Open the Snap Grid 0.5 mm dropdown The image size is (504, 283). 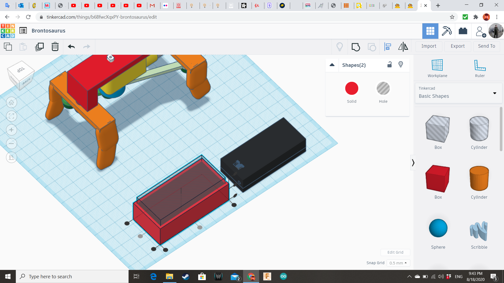pyautogui.click(x=398, y=263)
